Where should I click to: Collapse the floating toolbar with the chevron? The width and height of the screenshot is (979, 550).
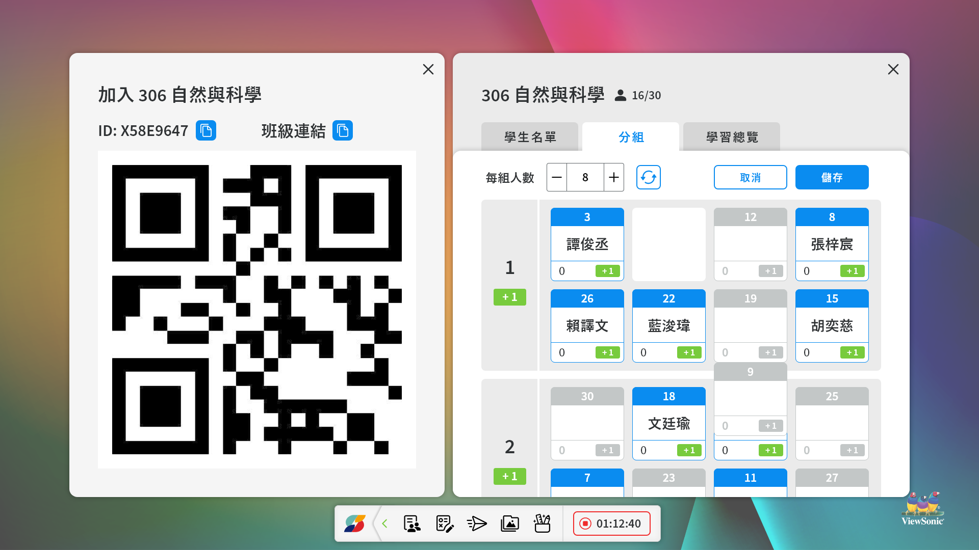(x=385, y=524)
